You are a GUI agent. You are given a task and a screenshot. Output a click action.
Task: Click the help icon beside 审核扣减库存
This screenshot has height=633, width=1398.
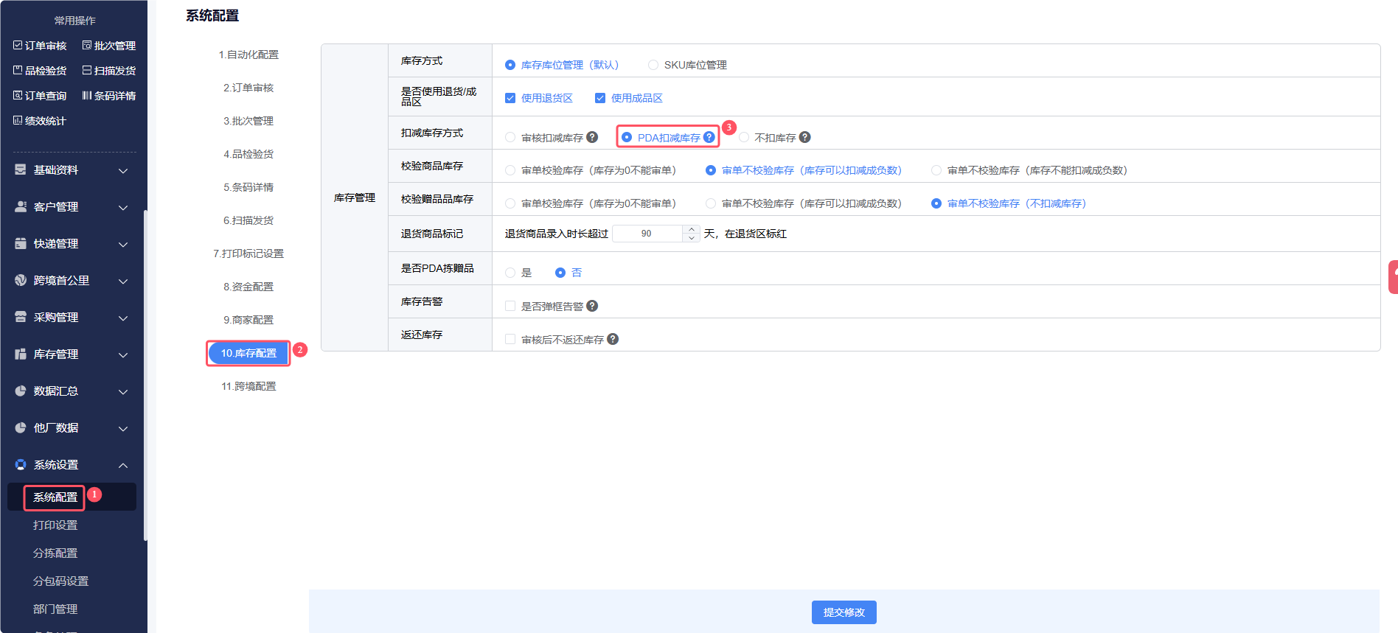pos(592,137)
